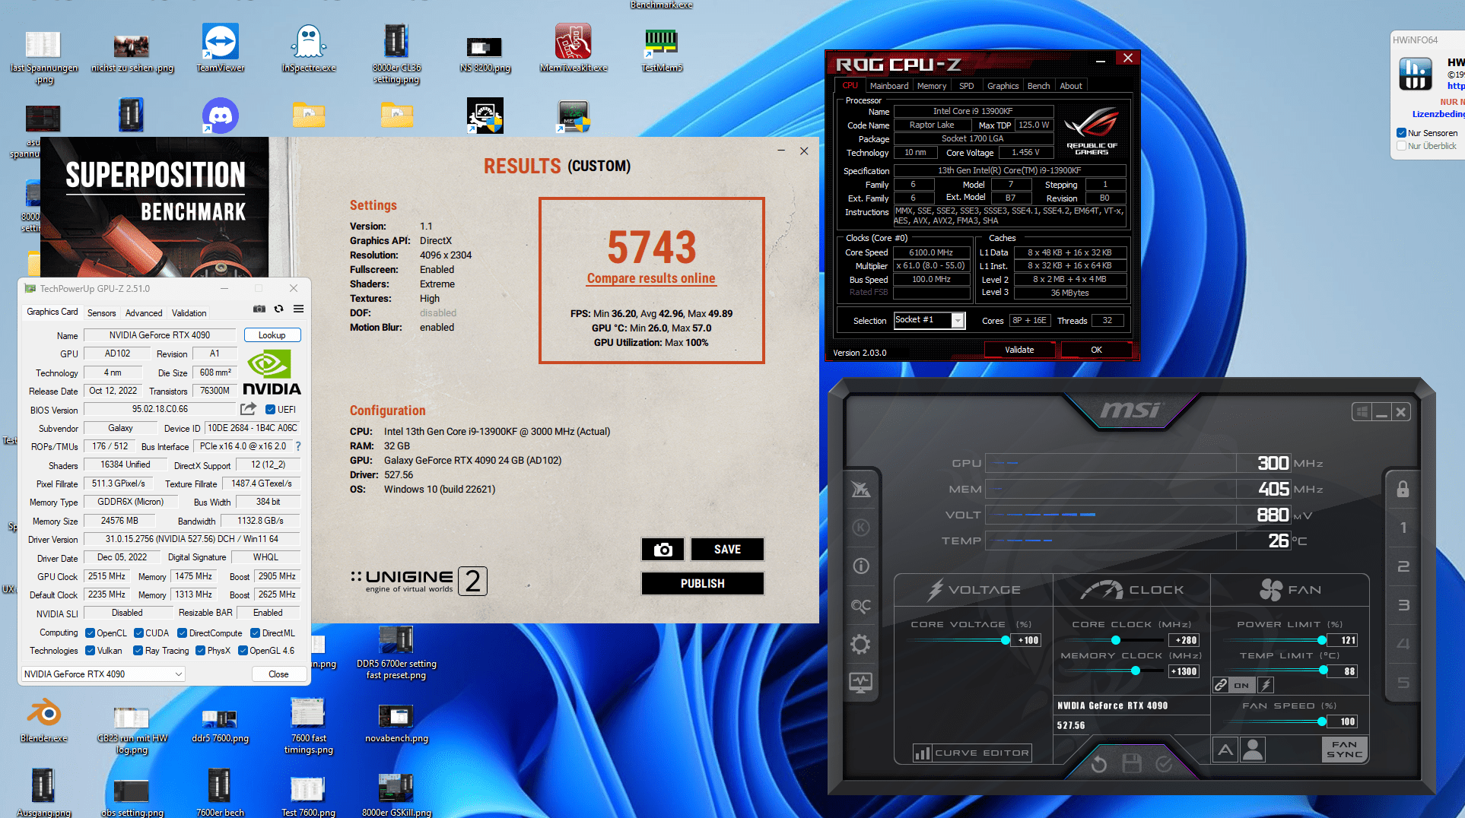Take a GPU-Z screenshot with camera icon
Image resolution: width=1465 pixels, height=818 pixels.
[x=259, y=309]
